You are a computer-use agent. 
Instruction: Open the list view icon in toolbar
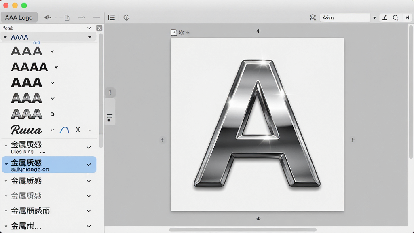tap(112, 17)
